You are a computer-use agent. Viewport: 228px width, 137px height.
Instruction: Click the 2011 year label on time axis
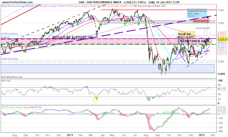pos(70,135)
